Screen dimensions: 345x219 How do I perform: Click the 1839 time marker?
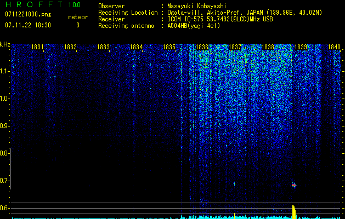(301, 47)
